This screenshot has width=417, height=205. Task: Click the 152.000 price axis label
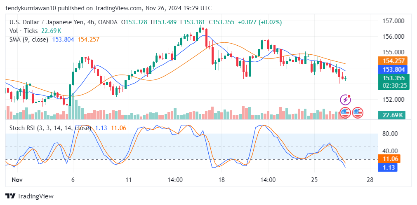pyautogui.click(x=393, y=100)
